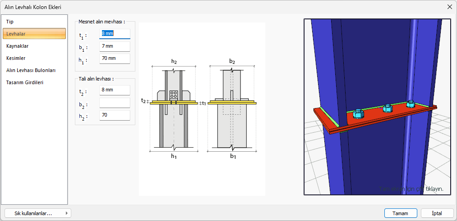Click the t2 field under Tali alın levhası

115,90
